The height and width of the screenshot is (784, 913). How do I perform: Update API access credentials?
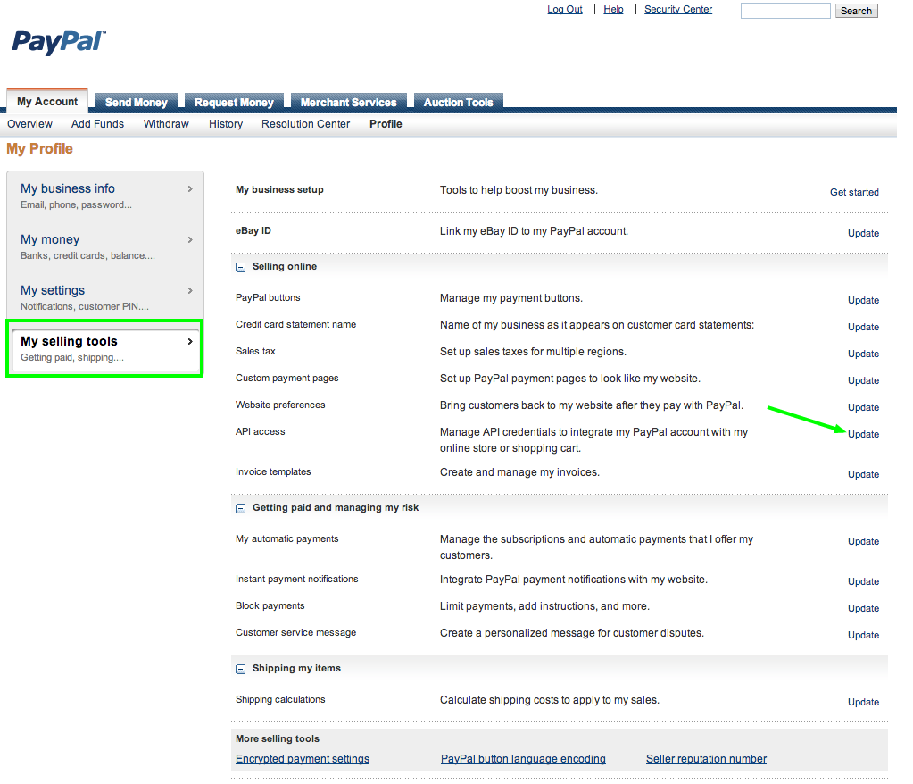pyautogui.click(x=862, y=434)
